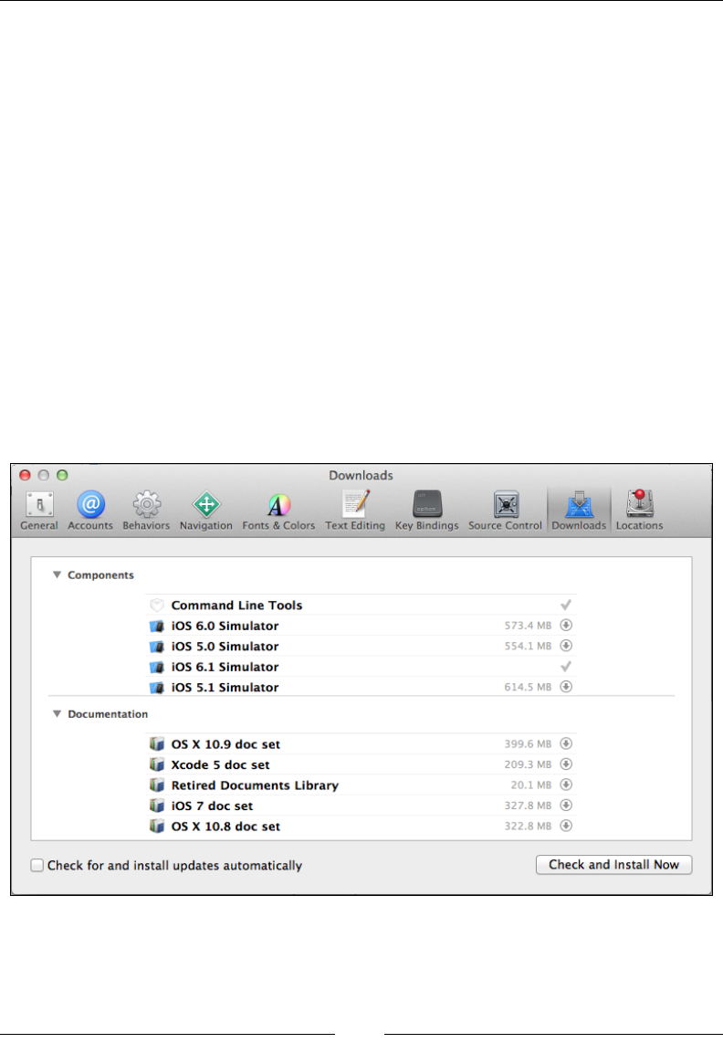
Task: Download the Retired Documents Library
Action: (566, 785)
